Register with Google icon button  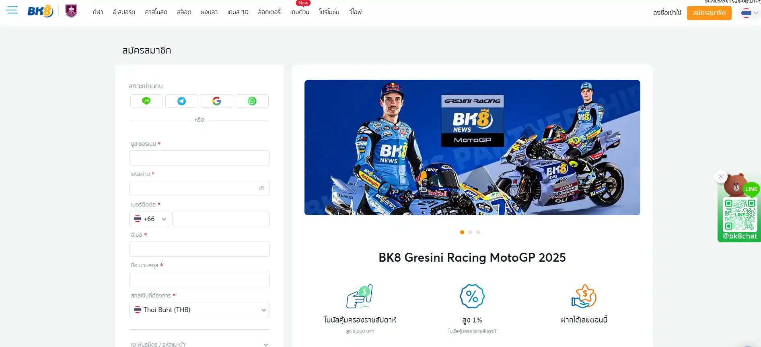click(217, 101)
